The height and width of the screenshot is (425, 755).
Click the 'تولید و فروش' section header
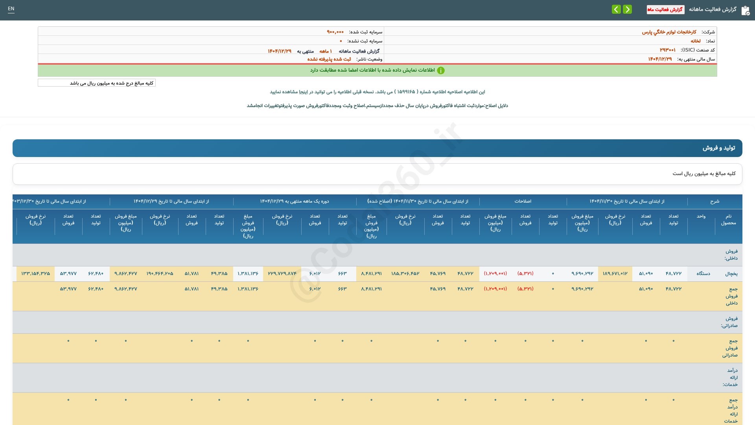(377, 148)
